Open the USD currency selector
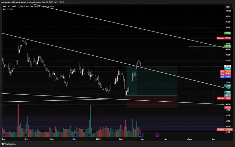The width and height of the screenshot is (235, 147). pyautogui.click(x=228, y=7)
